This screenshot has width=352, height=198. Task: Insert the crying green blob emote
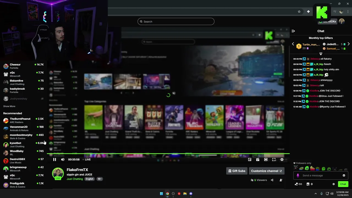point(307,168)
